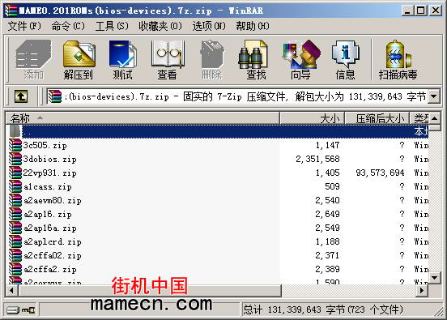Click the 扫描病毒 (Virus Scan) icon
Image resolution: width=447 pixels, height=320 pixels.
[x=398, y=60]
